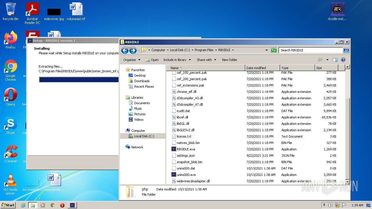Click the file list vertical scrollbar
Screen dimensions: 372x209
click(x=347, y=124)
